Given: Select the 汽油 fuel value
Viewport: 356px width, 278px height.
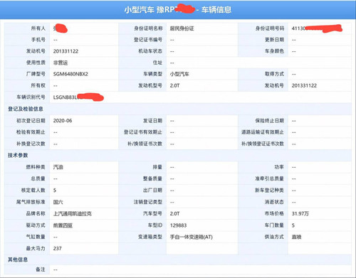Looking at the screenshot, I should tap(58, 167).
